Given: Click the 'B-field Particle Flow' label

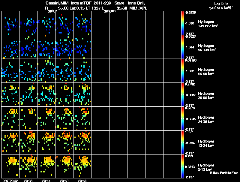Looking at the screenshot, I should 224,173.
